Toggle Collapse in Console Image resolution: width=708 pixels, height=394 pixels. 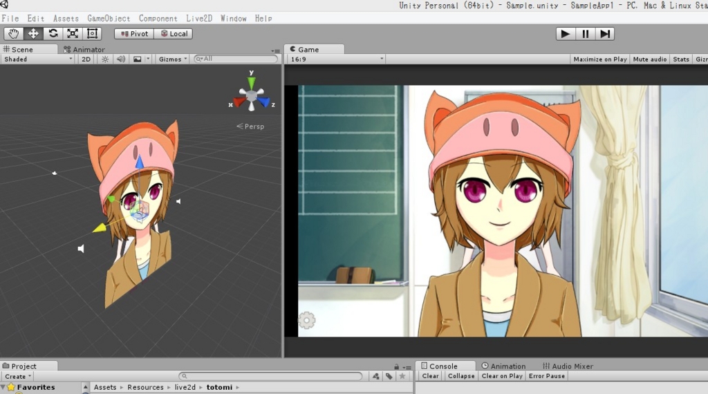461,376
